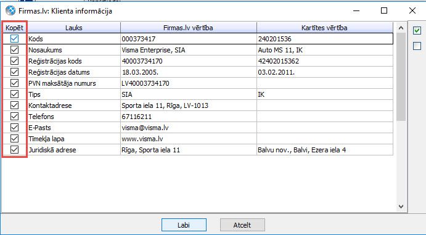Click the cell Balvu nov., Balvi, Ezera iela 4

click(x=302, y=150)
